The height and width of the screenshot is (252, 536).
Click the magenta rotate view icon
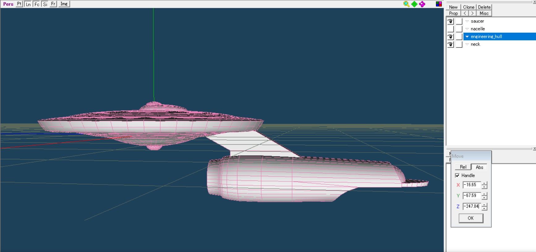[422, 4]
